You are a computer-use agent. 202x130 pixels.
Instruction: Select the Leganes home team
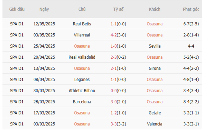pyautogui.click(x=82, y=79)
